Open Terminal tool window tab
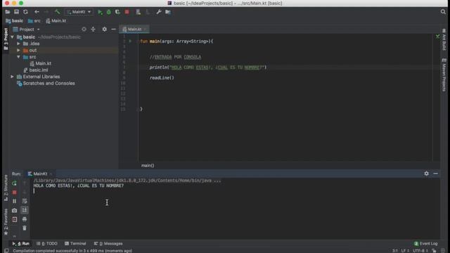 (x=75, y=244)
